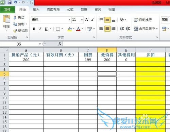Open the font name dropdown (宋体)
170x132 pixels.
69,20
